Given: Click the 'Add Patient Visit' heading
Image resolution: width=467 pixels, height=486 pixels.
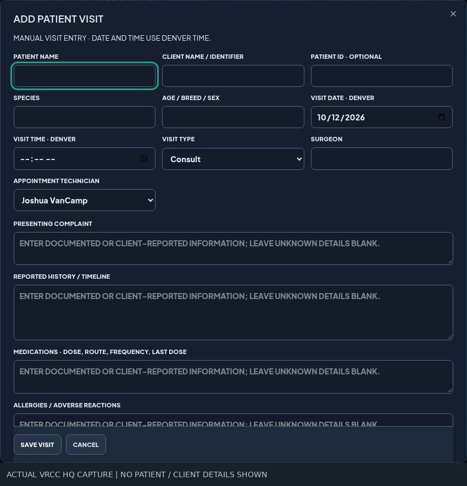Looking at the screenshot, I should 59,19.
